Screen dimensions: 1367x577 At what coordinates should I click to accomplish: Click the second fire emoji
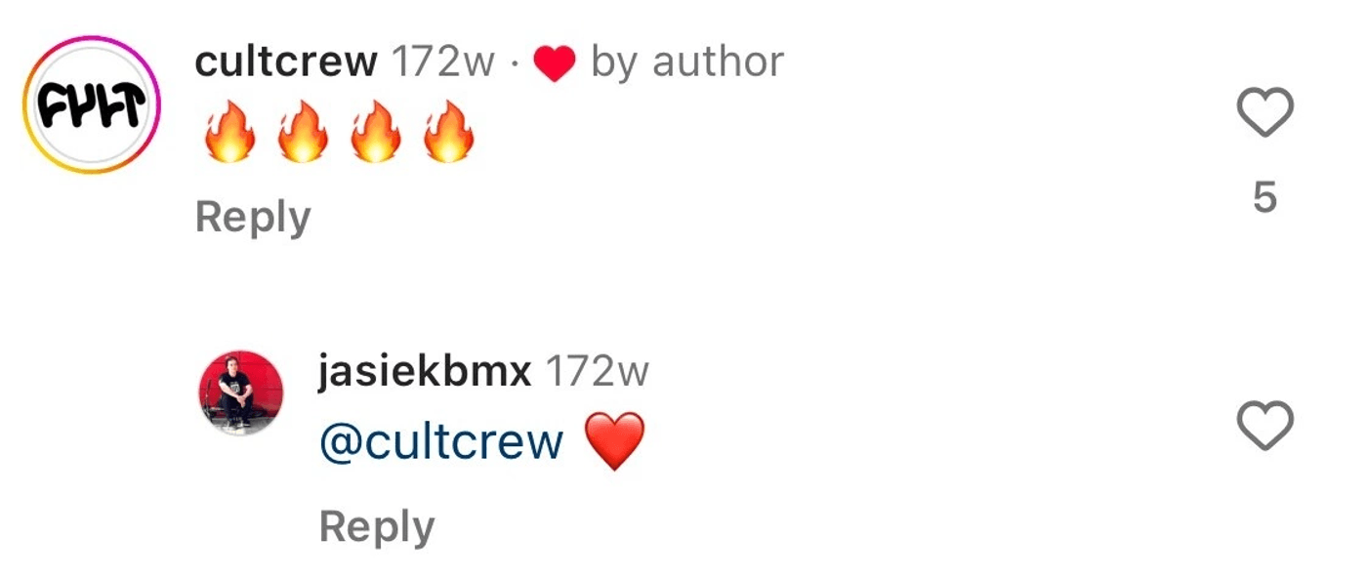click(303, 131)
